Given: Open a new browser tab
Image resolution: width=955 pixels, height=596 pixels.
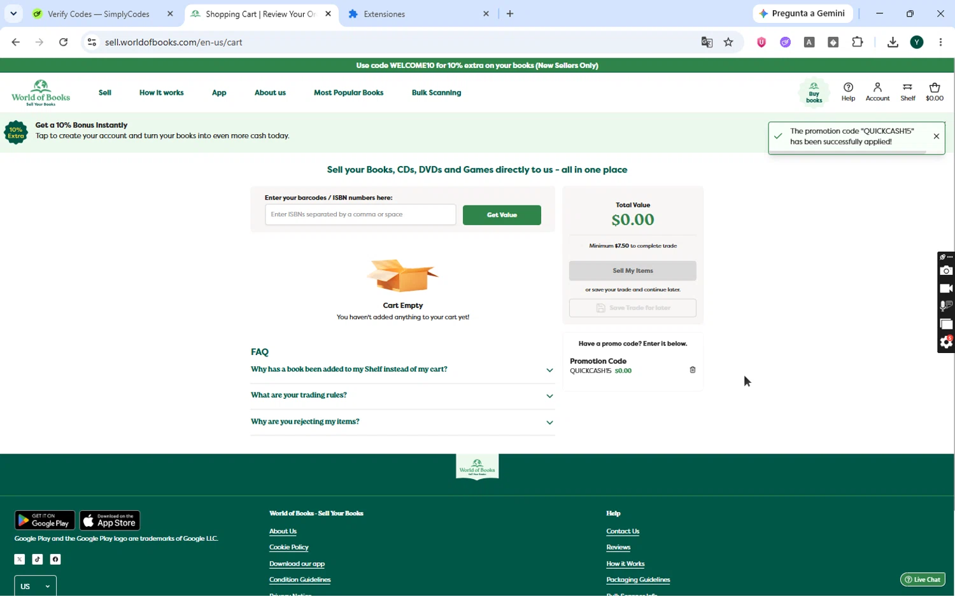Looking at the screenshot, I should point(510,14).
